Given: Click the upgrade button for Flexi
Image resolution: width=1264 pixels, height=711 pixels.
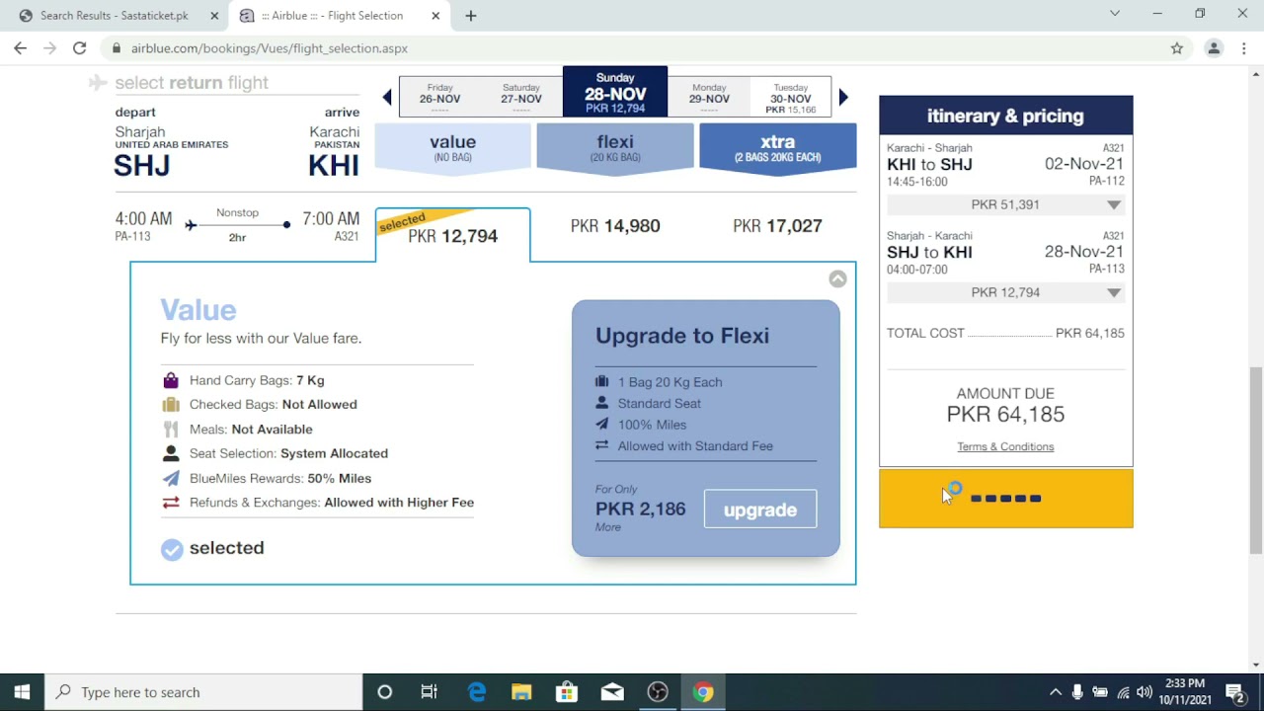Looking at the screenshot, I should click(x=760, y=510).
